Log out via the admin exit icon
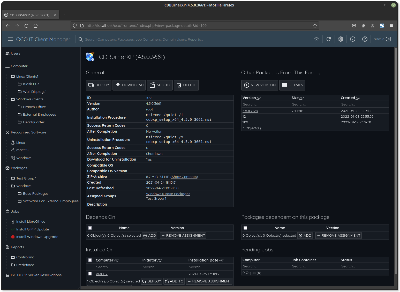This screenshot has width=400, height=292. 389,39
